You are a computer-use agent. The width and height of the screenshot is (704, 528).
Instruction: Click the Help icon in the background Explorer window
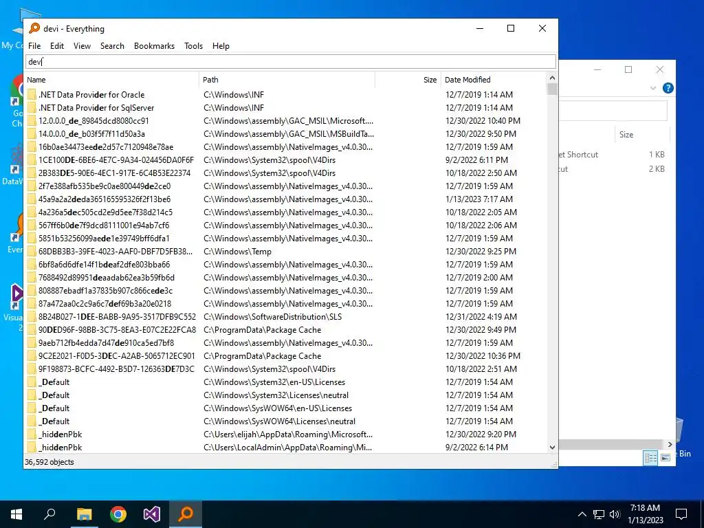click(x=668, y=88)
